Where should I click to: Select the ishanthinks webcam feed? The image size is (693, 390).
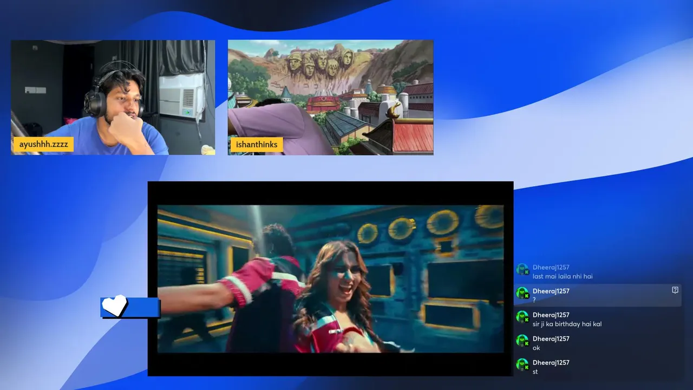point(330,97)
